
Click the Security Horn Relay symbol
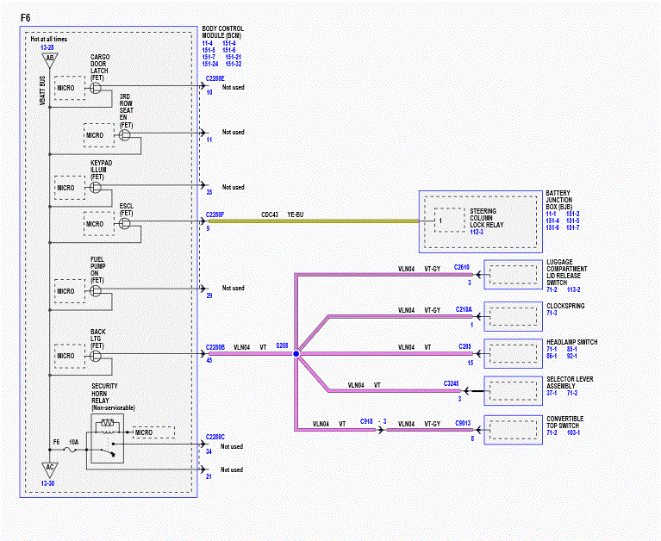tap(108, 438)
